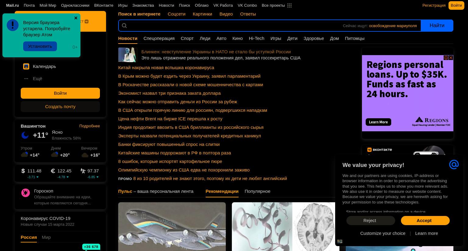Close the Regions ad with X
This screenshot has height=251, width=468.
tap(451, 58)
